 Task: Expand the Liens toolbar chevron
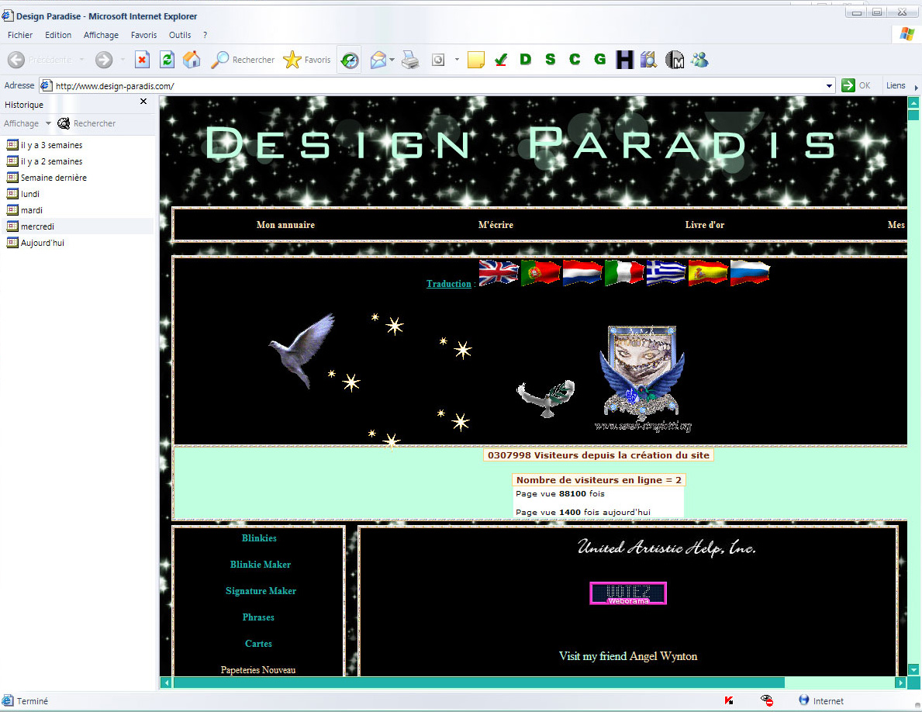coord(916,87)
